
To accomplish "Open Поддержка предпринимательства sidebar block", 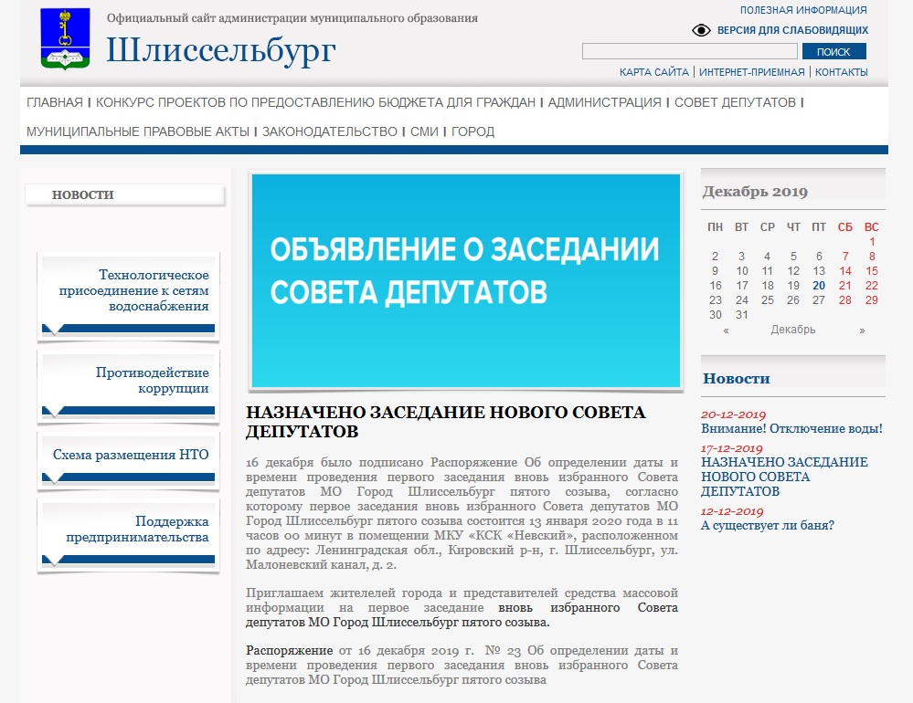I will pyautogui.click(x=128, y=536).
